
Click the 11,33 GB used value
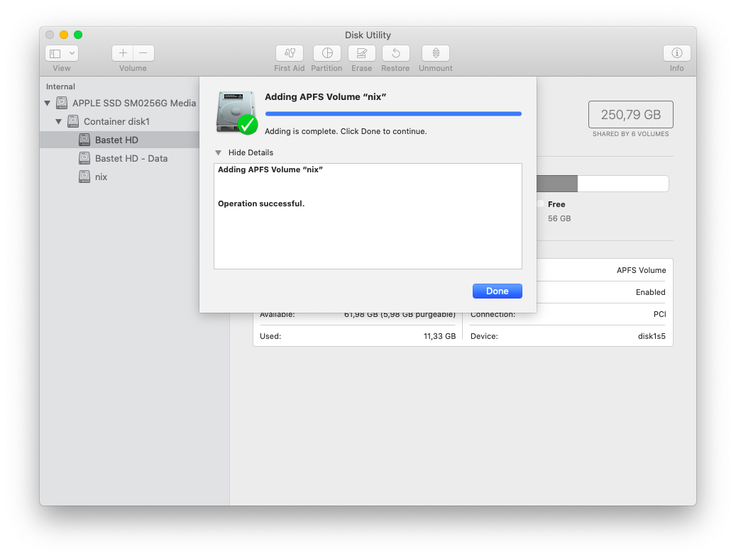pyautogui.click(x=439, y=336)
